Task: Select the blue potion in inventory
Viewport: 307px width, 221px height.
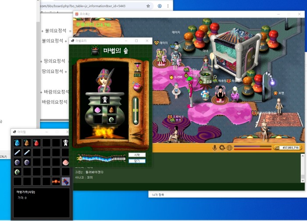Action: [17, 143]
